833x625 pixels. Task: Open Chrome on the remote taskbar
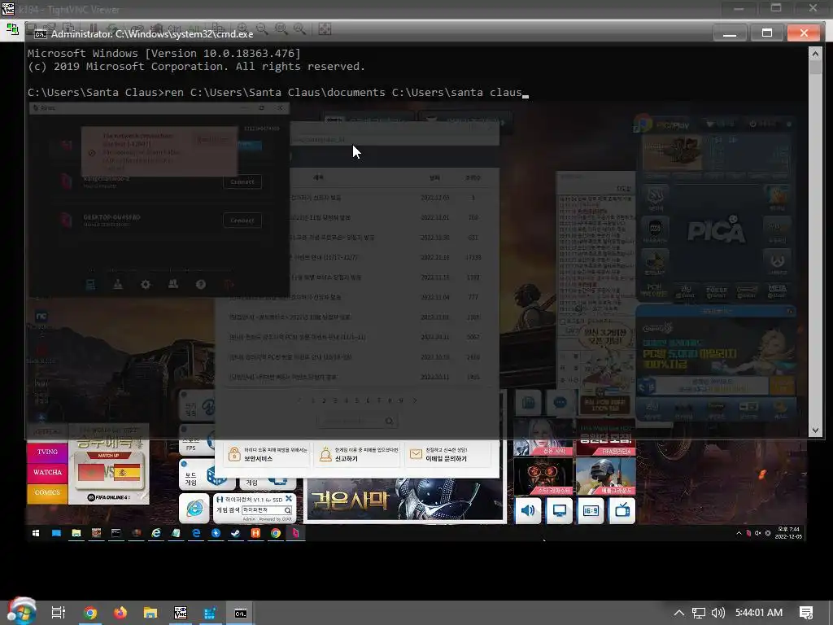[x=275, y=533]
